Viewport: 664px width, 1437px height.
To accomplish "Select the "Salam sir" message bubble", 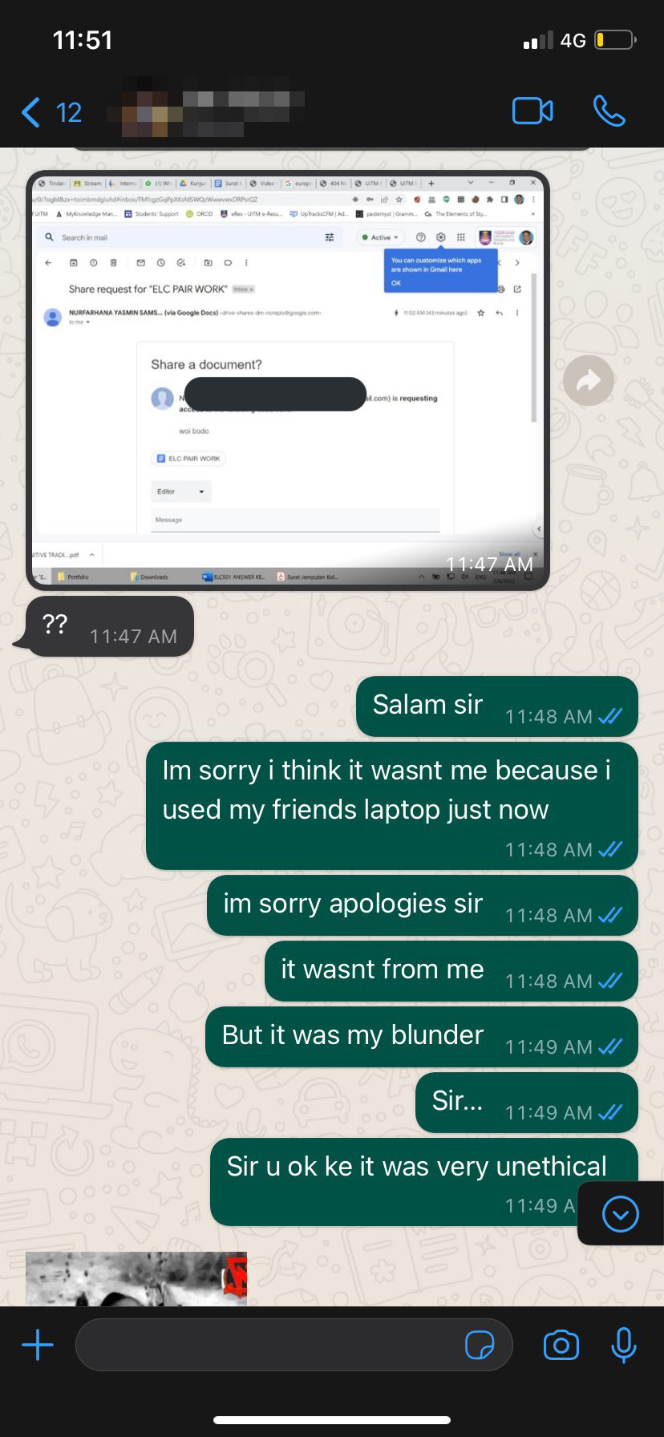I will pyautogui.click(x=497, y=706).
